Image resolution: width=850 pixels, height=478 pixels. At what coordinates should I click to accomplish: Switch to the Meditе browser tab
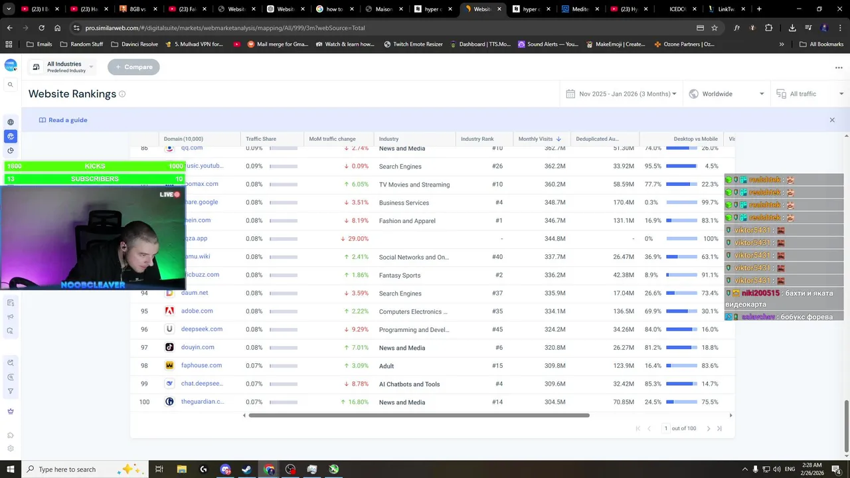pyautogui.click(x=575, y=9)
